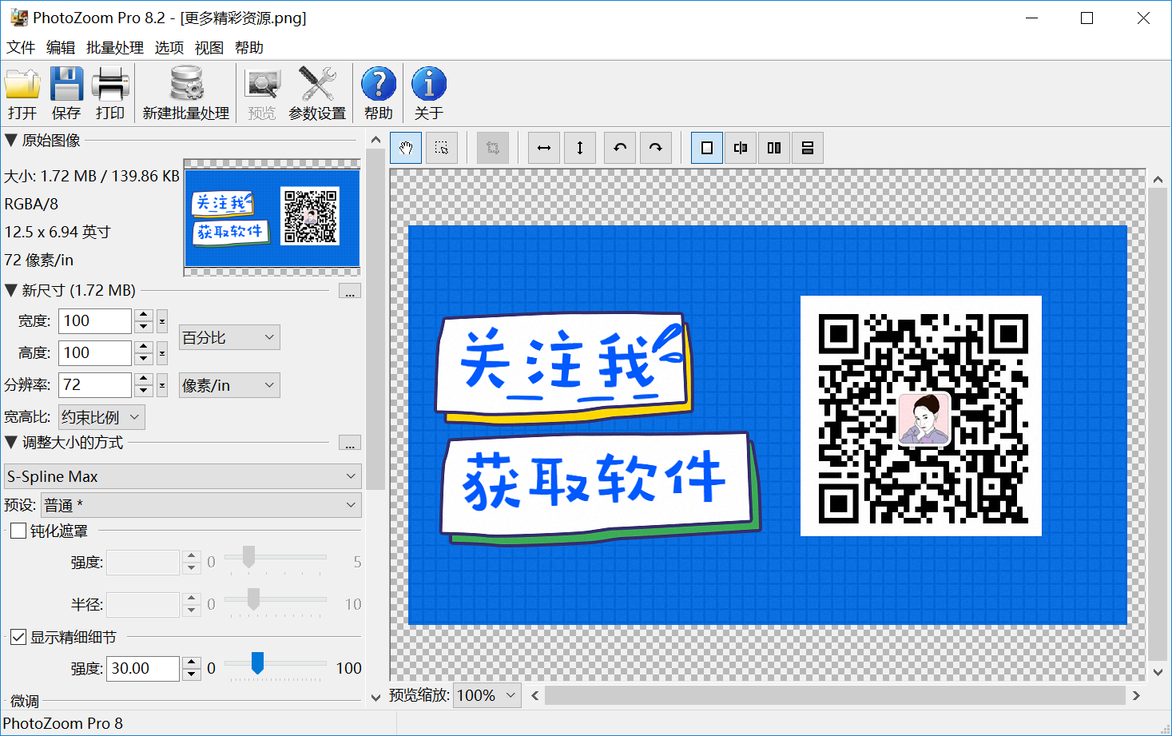Increase 宽度 with the up stepper
This screenshot has width=1172, height=736.
click(x=144, y=315)
